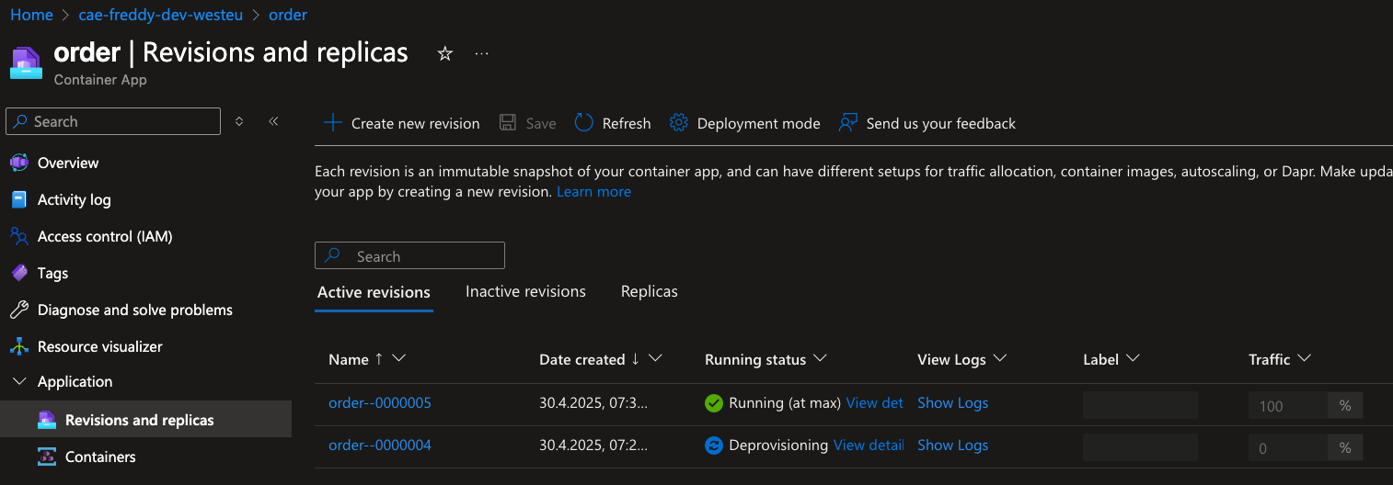The width and height of the screenshot is (1393, 485).
Task: Open the Name column filter chevron
Action: pos(398,359)
